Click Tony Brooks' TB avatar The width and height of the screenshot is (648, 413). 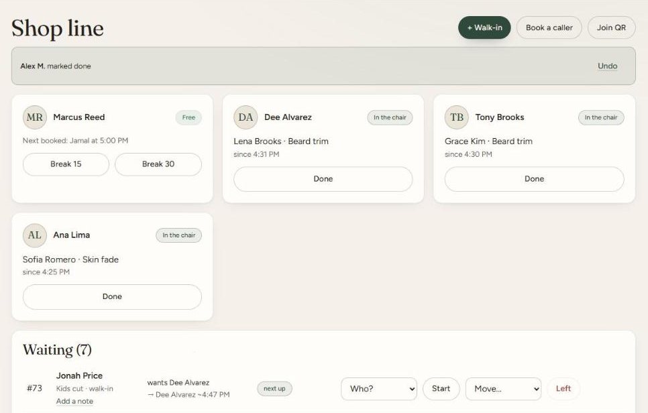tap(457, 117)
